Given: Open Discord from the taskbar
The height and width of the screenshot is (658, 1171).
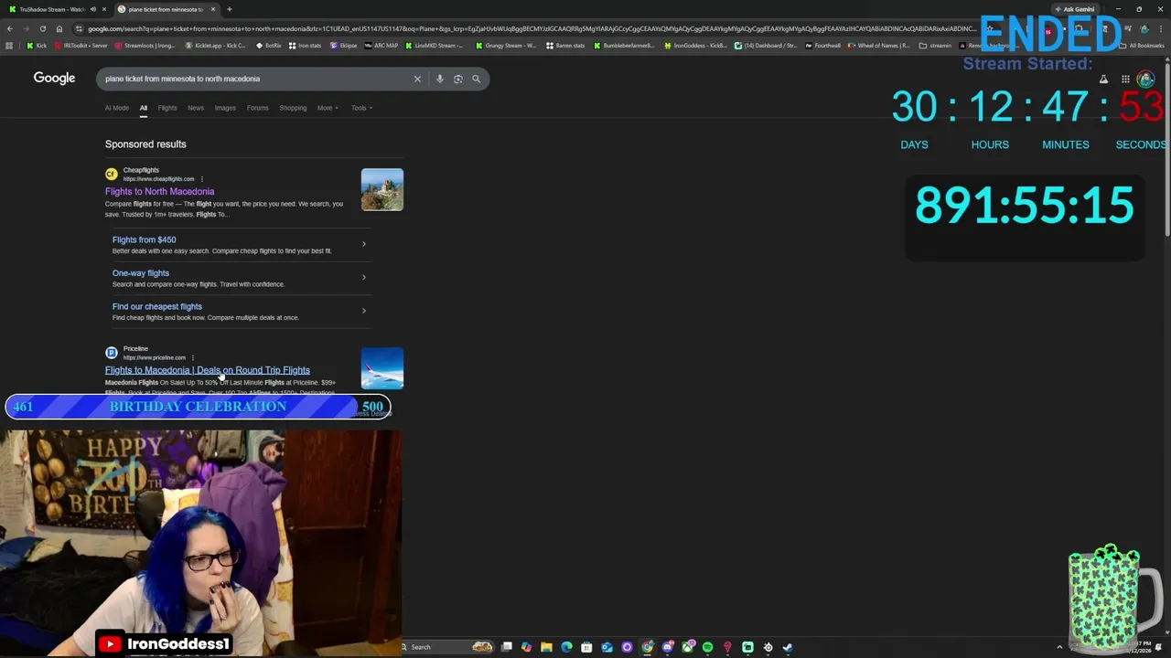Looking at the screenshot, I should tap(667, 647).
